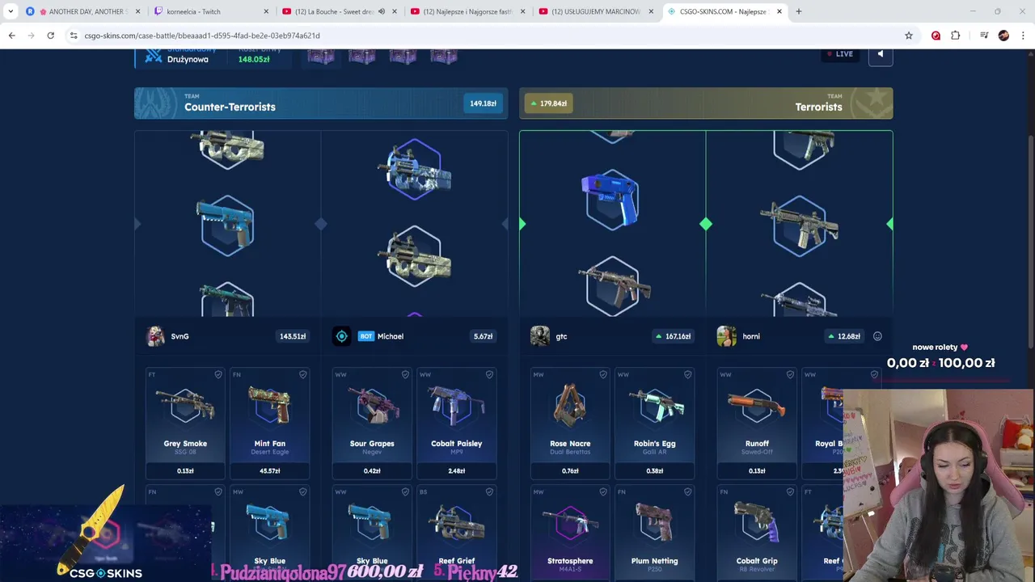Click in the browser address bar URL
Screen dimensions: 1035x582
click(x=202, y=36)
